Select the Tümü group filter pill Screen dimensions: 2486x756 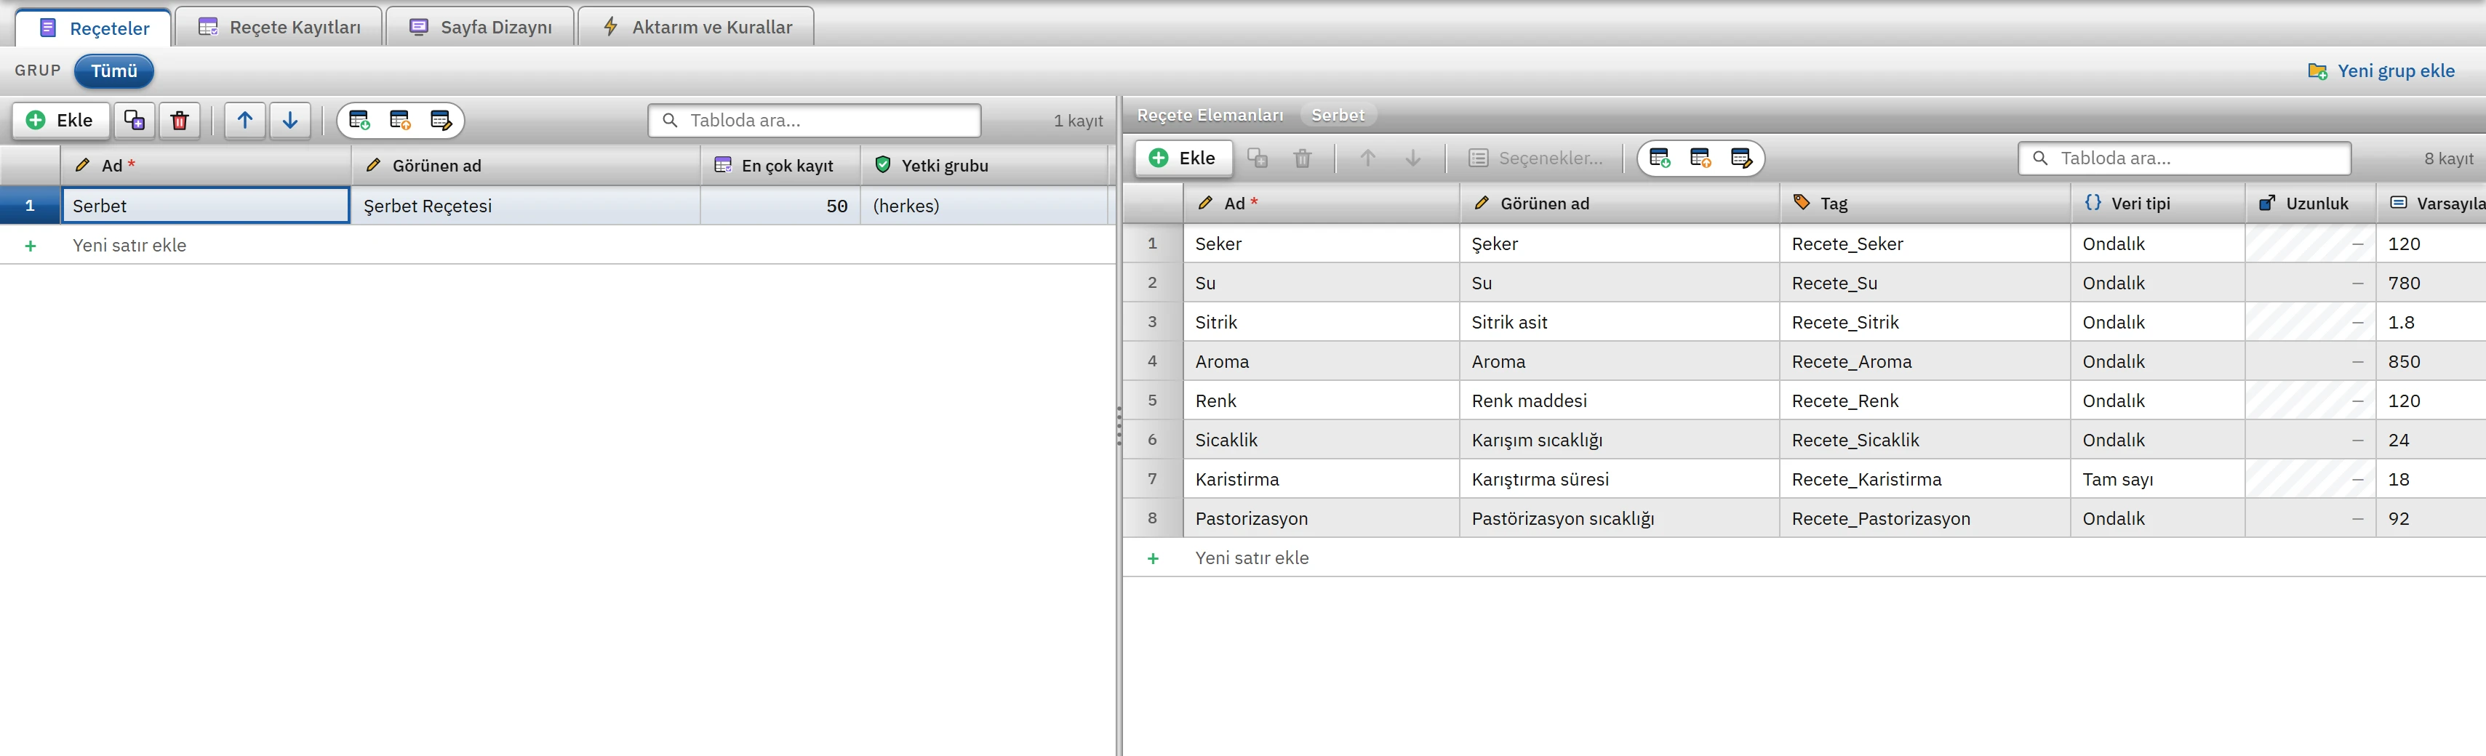[114, 71]
